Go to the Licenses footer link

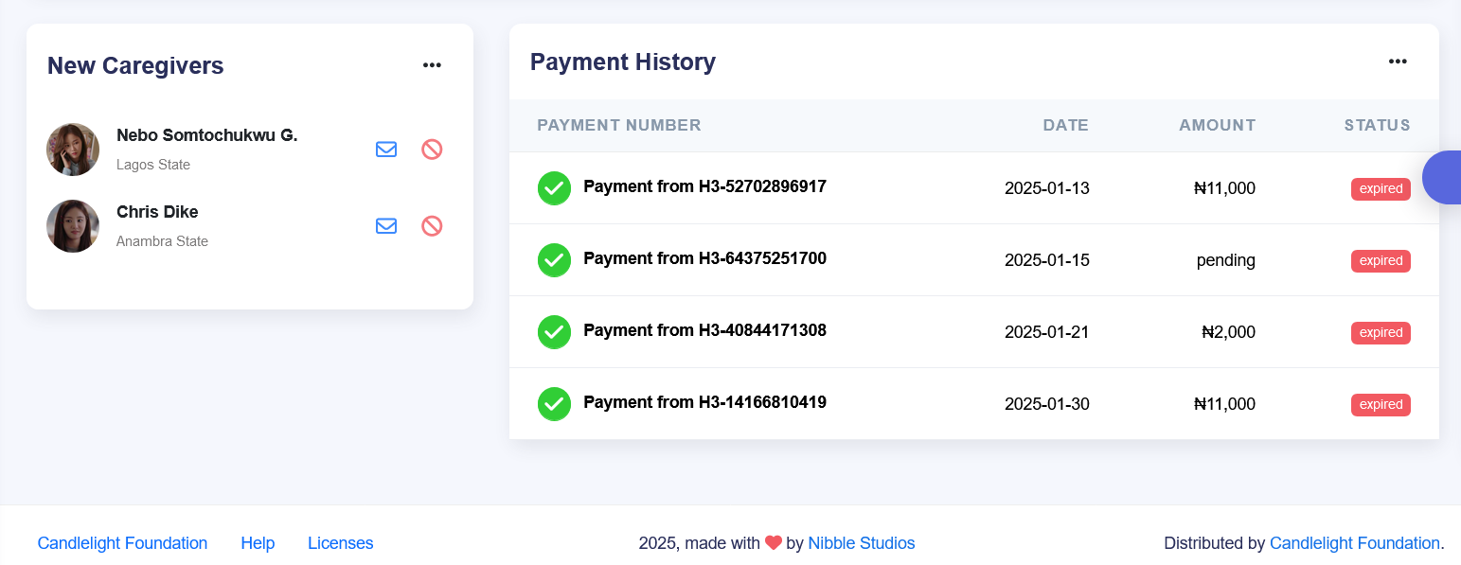[340, 543]
